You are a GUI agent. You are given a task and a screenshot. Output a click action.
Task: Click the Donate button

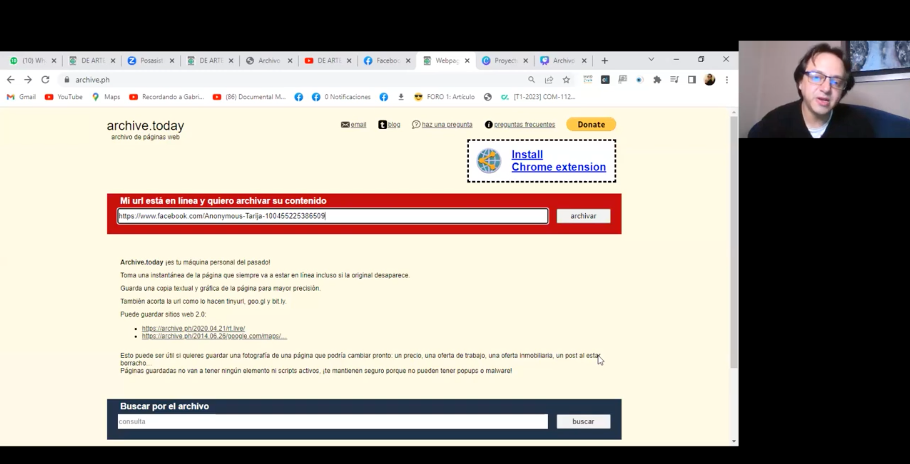[x=591, y=124]
